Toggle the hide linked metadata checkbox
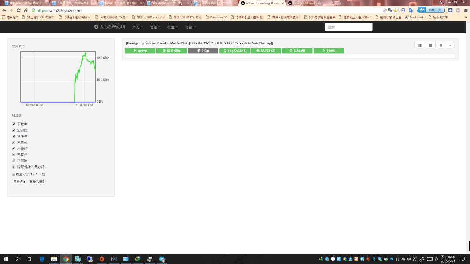The width and height of the screenshot is (470, 264). (x=14, y=167)
